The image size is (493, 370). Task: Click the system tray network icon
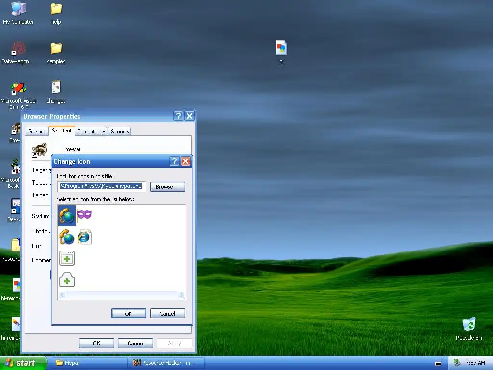(x=457, y=363)
